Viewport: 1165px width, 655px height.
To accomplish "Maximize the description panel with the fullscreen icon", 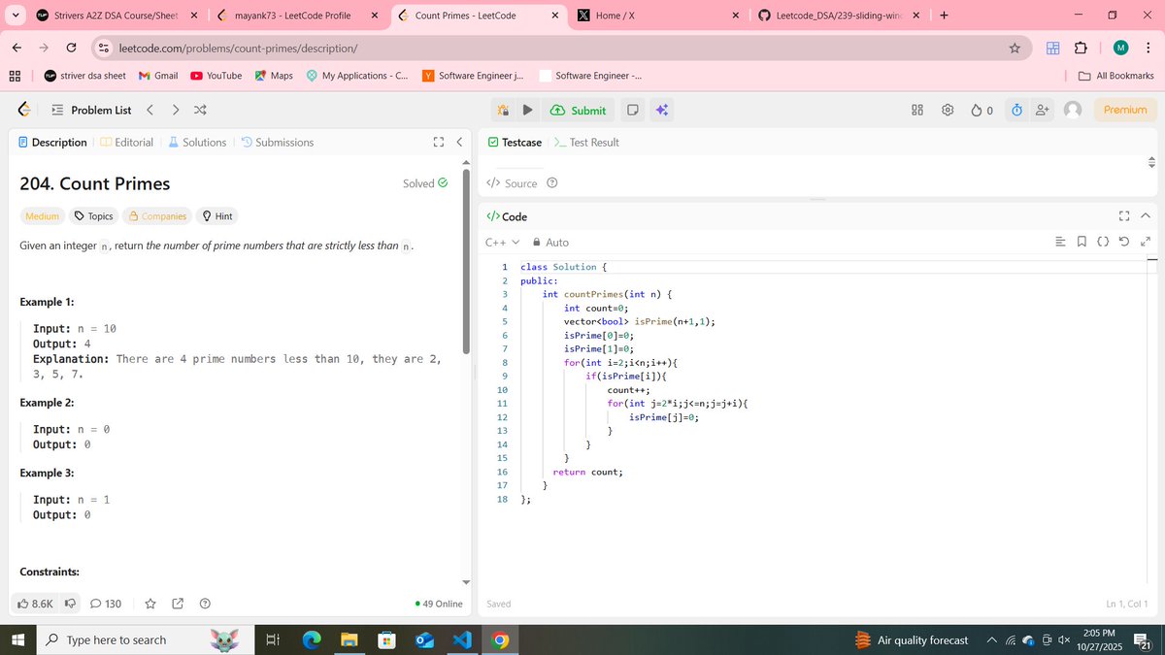I will 439,143.
